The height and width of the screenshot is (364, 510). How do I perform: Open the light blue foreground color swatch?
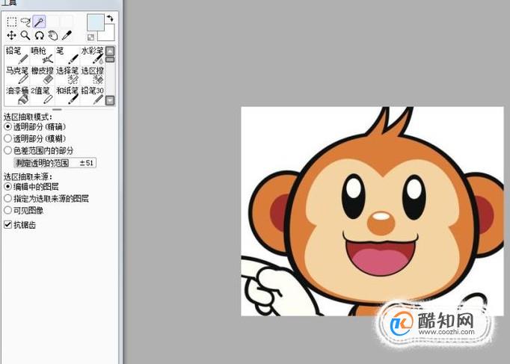pyautogui.click(x=96, y=22)
